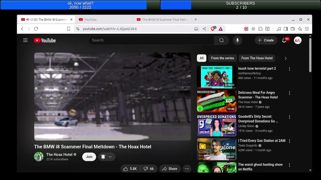Open options menu for touch tone terrorist part 2

pos(289,69)
